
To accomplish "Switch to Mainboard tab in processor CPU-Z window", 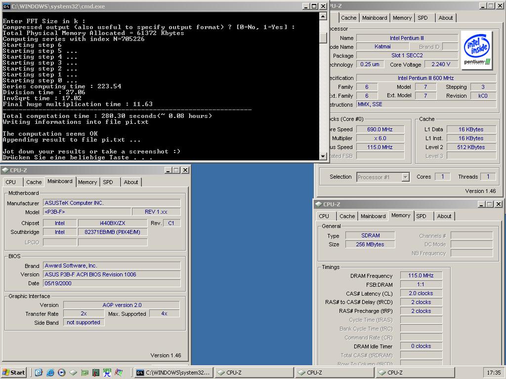I will pos(375,18).
